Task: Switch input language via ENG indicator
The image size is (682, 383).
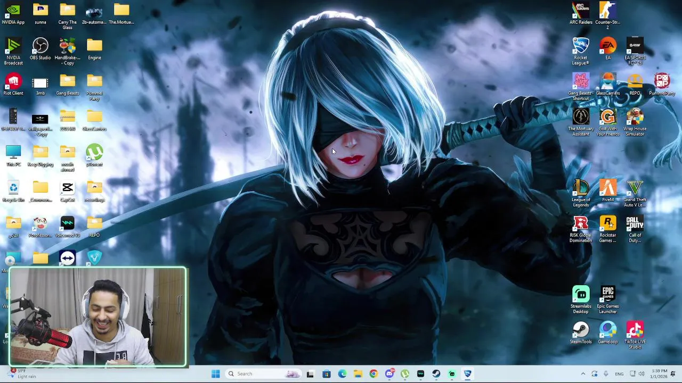Action: coord(619,374)
